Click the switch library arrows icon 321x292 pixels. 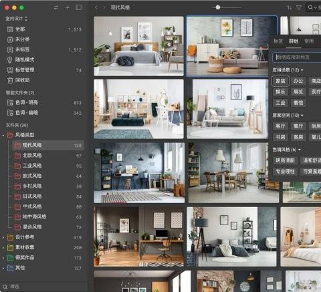point(56,7)
